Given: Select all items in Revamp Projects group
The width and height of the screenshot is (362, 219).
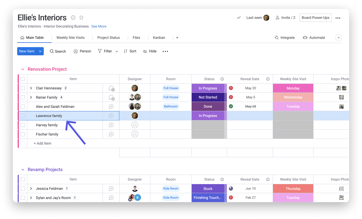Looking at the screenshot, I should [x=23, y=179].
